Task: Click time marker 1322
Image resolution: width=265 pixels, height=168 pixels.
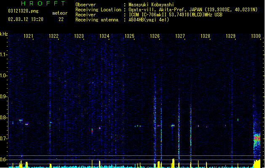Action: (54, 36)
